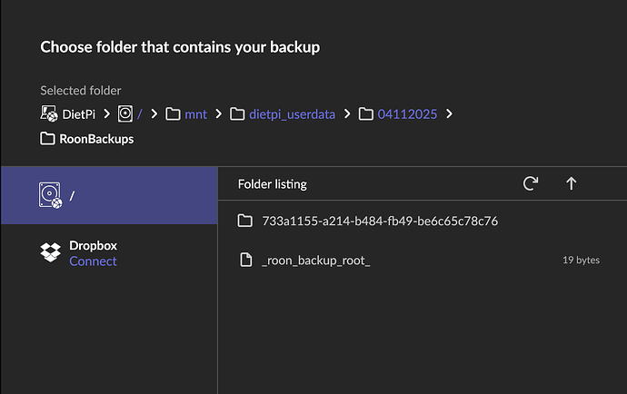Select the root / storage location

(x=109, y=194)
